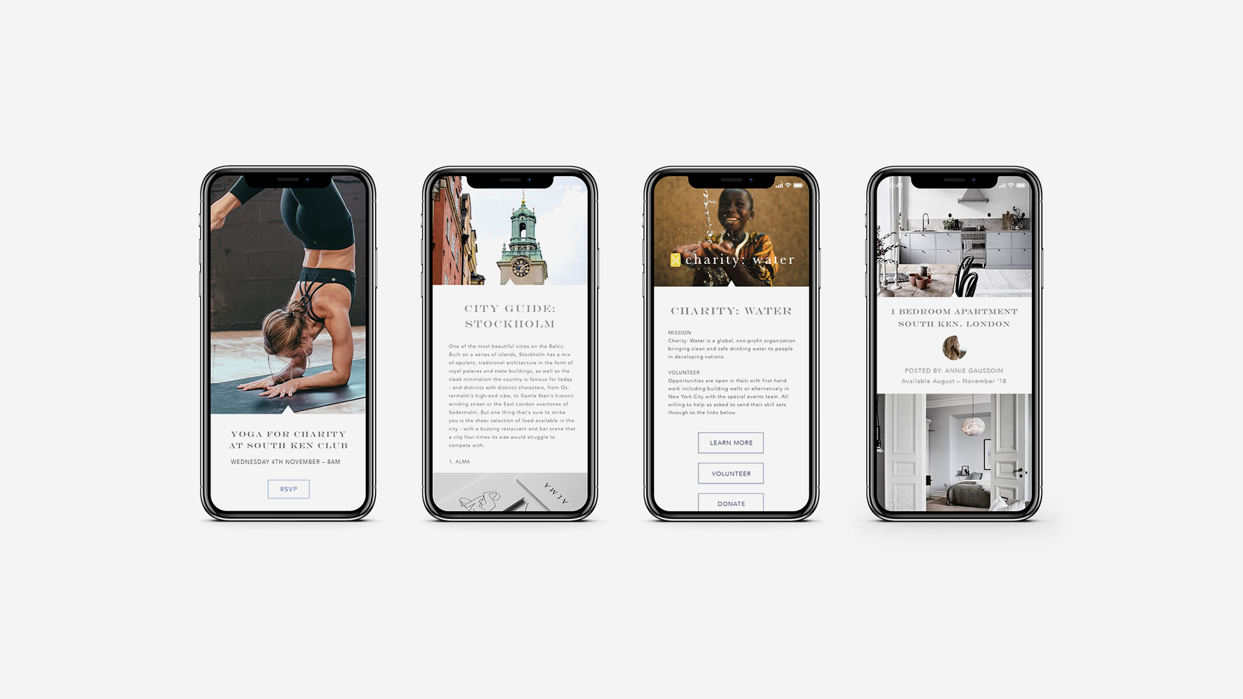This screenshot has height=699, width=1243.
Task: Click DONATE button on Charity Water screen
Action: (731, 503)
